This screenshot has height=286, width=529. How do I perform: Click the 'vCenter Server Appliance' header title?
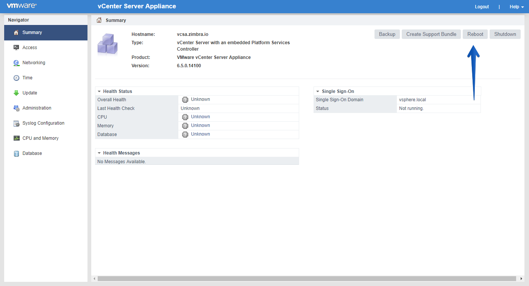[x=137, y=6]
